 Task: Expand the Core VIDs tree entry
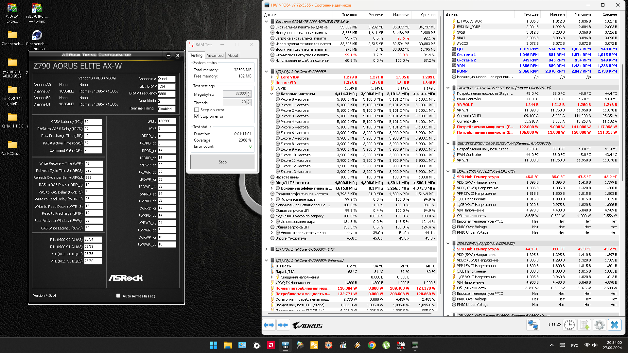pos(272,77)
